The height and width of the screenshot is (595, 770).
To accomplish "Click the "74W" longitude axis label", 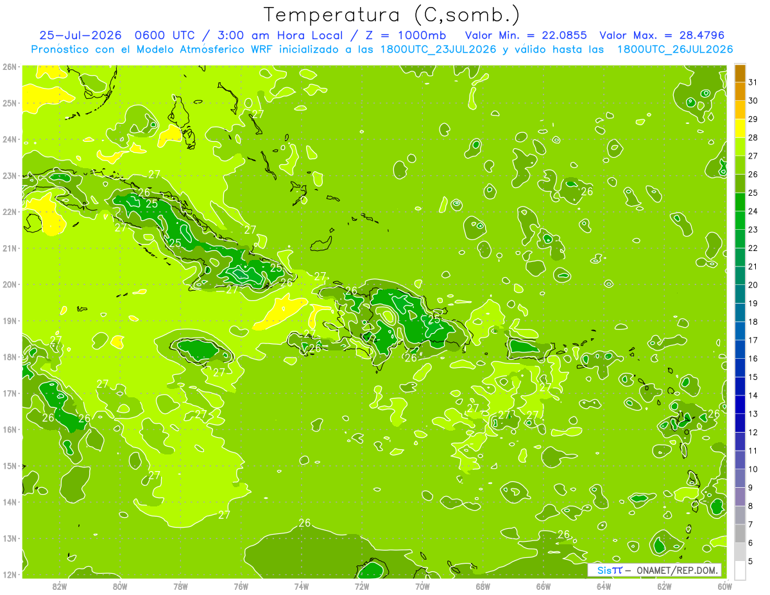I will (302, 585).
